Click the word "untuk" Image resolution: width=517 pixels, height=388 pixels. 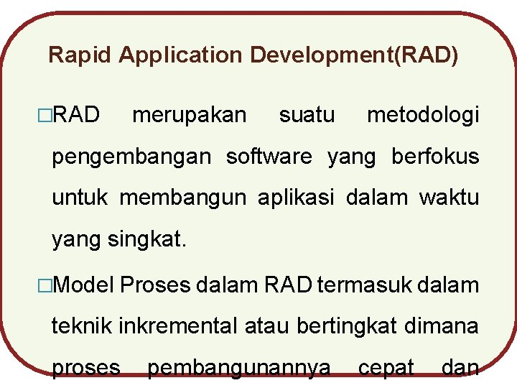(80, 198)
